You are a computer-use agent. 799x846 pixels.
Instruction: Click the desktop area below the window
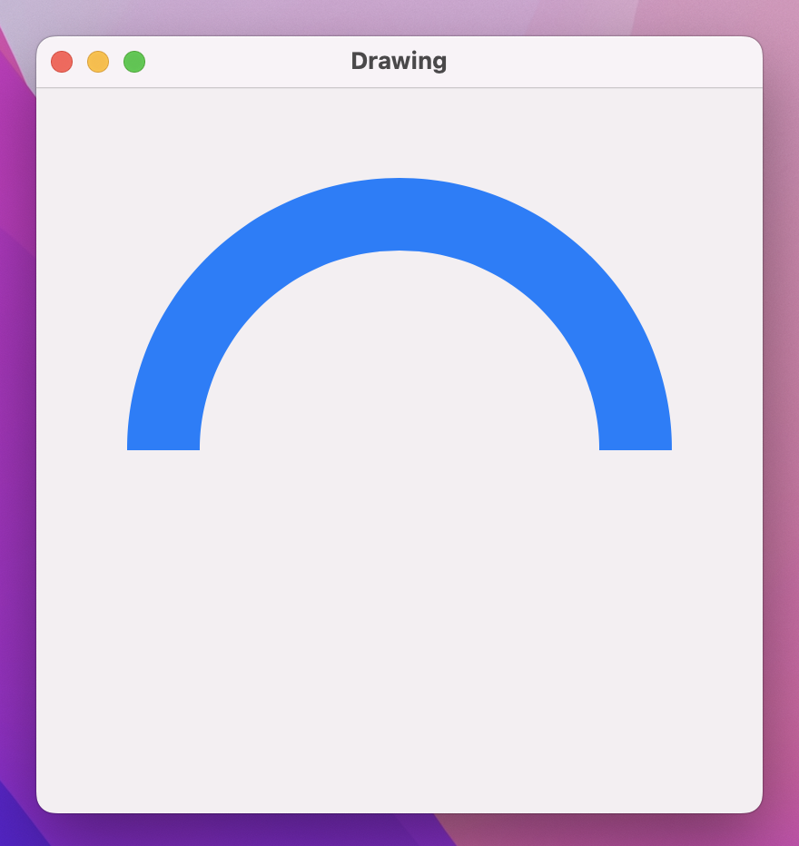click(x=399, y=831)
